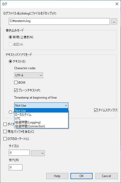
Task: Click the Help button
Action: (x=57, y=176)
